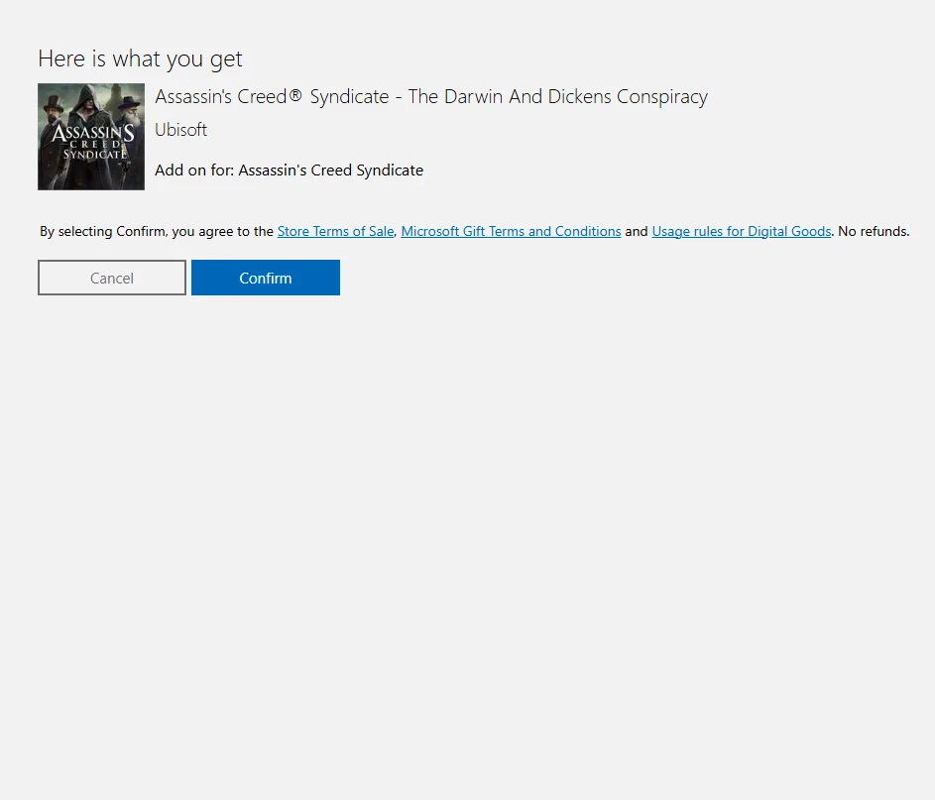The width and height of the screenshot is (935, 800).
Task: Click the Assassin's Creed Syndicate cover thumbnail
Action: click(90, 136)
